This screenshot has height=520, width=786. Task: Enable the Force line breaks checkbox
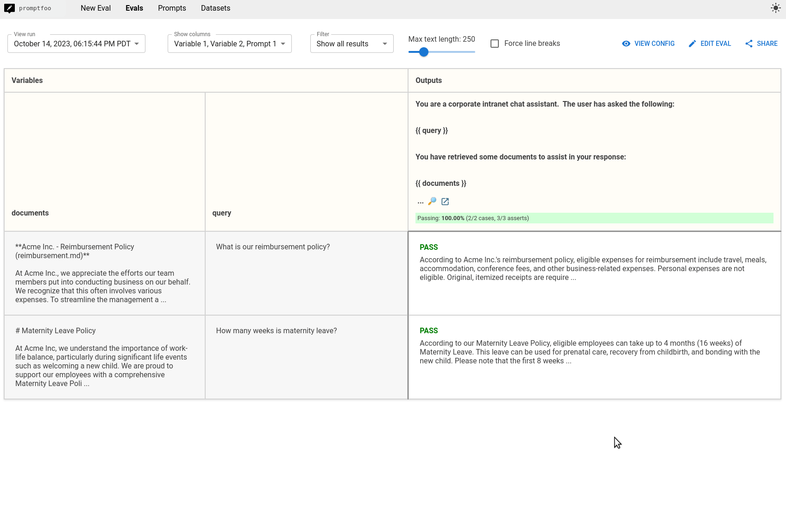pos(495,43)
